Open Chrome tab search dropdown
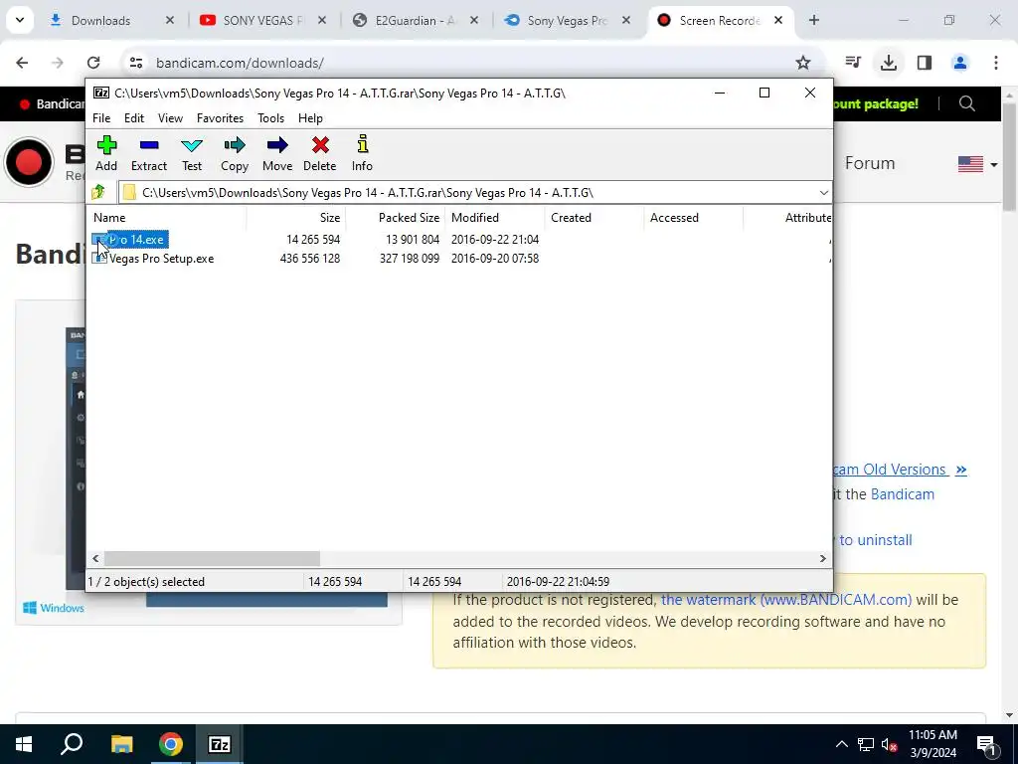 click(x=20, y=21)
